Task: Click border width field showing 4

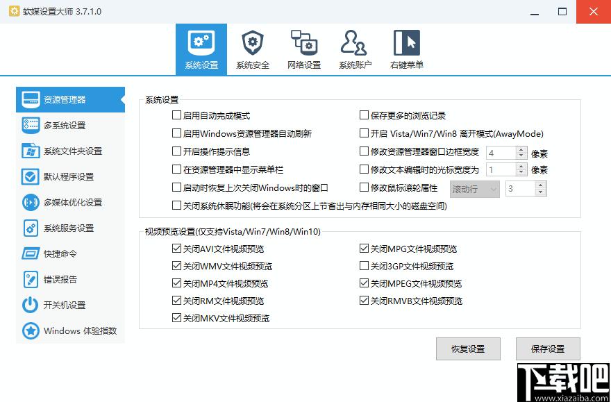Action: click(x=501, y=153)
